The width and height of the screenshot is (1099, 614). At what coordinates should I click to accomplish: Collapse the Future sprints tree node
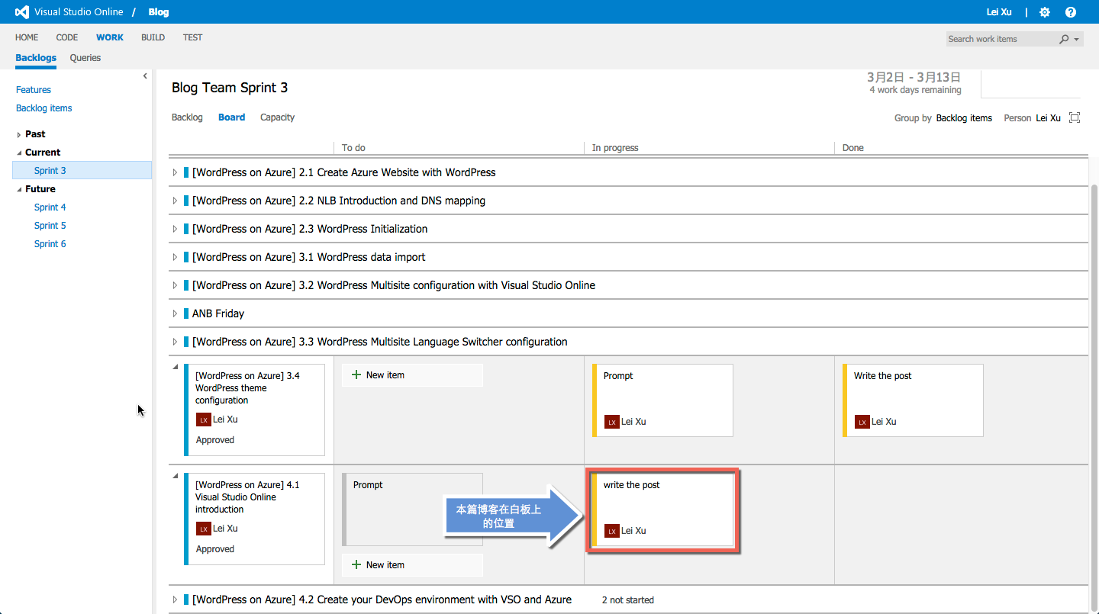(x=19, y=189)
